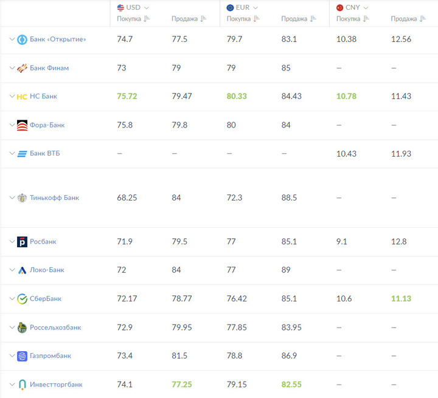The width and height of the screenshot is (438, 398).
Task: Open the Банк Финам link
Action: point(49,68)
